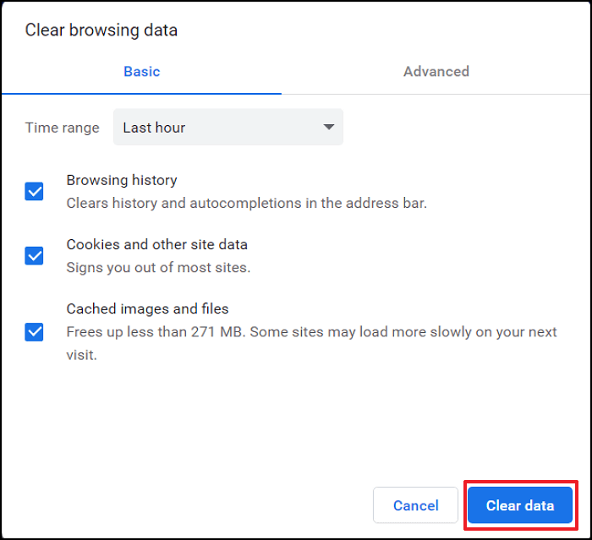Switch to the Advanced tab
This screenshot has width=592, height=540.
pyautogui.click(x=436, y=71)
